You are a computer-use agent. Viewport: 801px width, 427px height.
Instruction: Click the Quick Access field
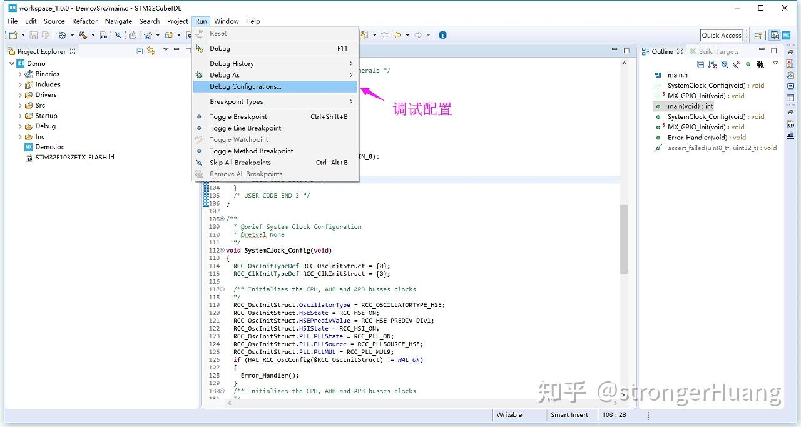722,35
